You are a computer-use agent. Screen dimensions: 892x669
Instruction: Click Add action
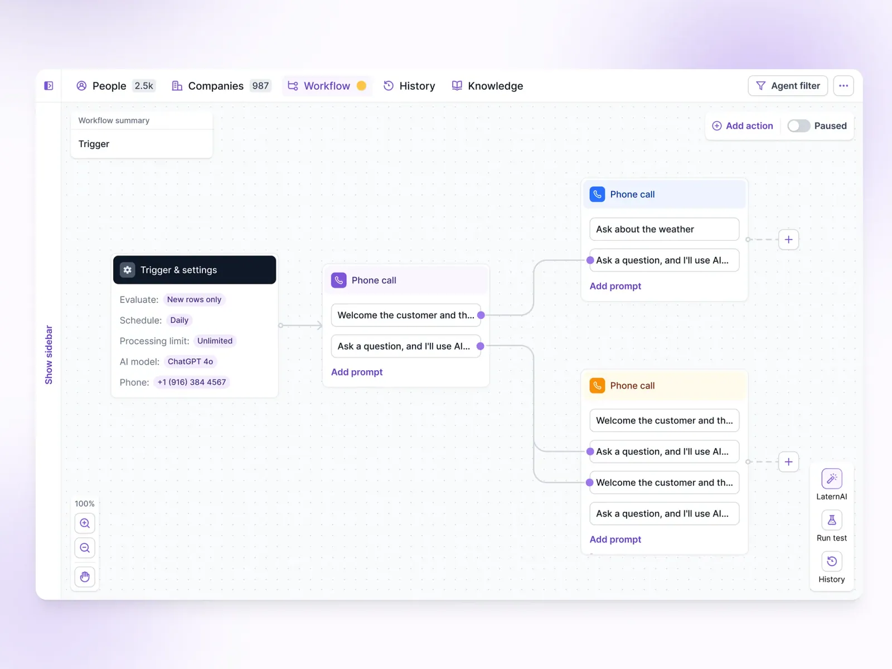(x=743, y=126)
